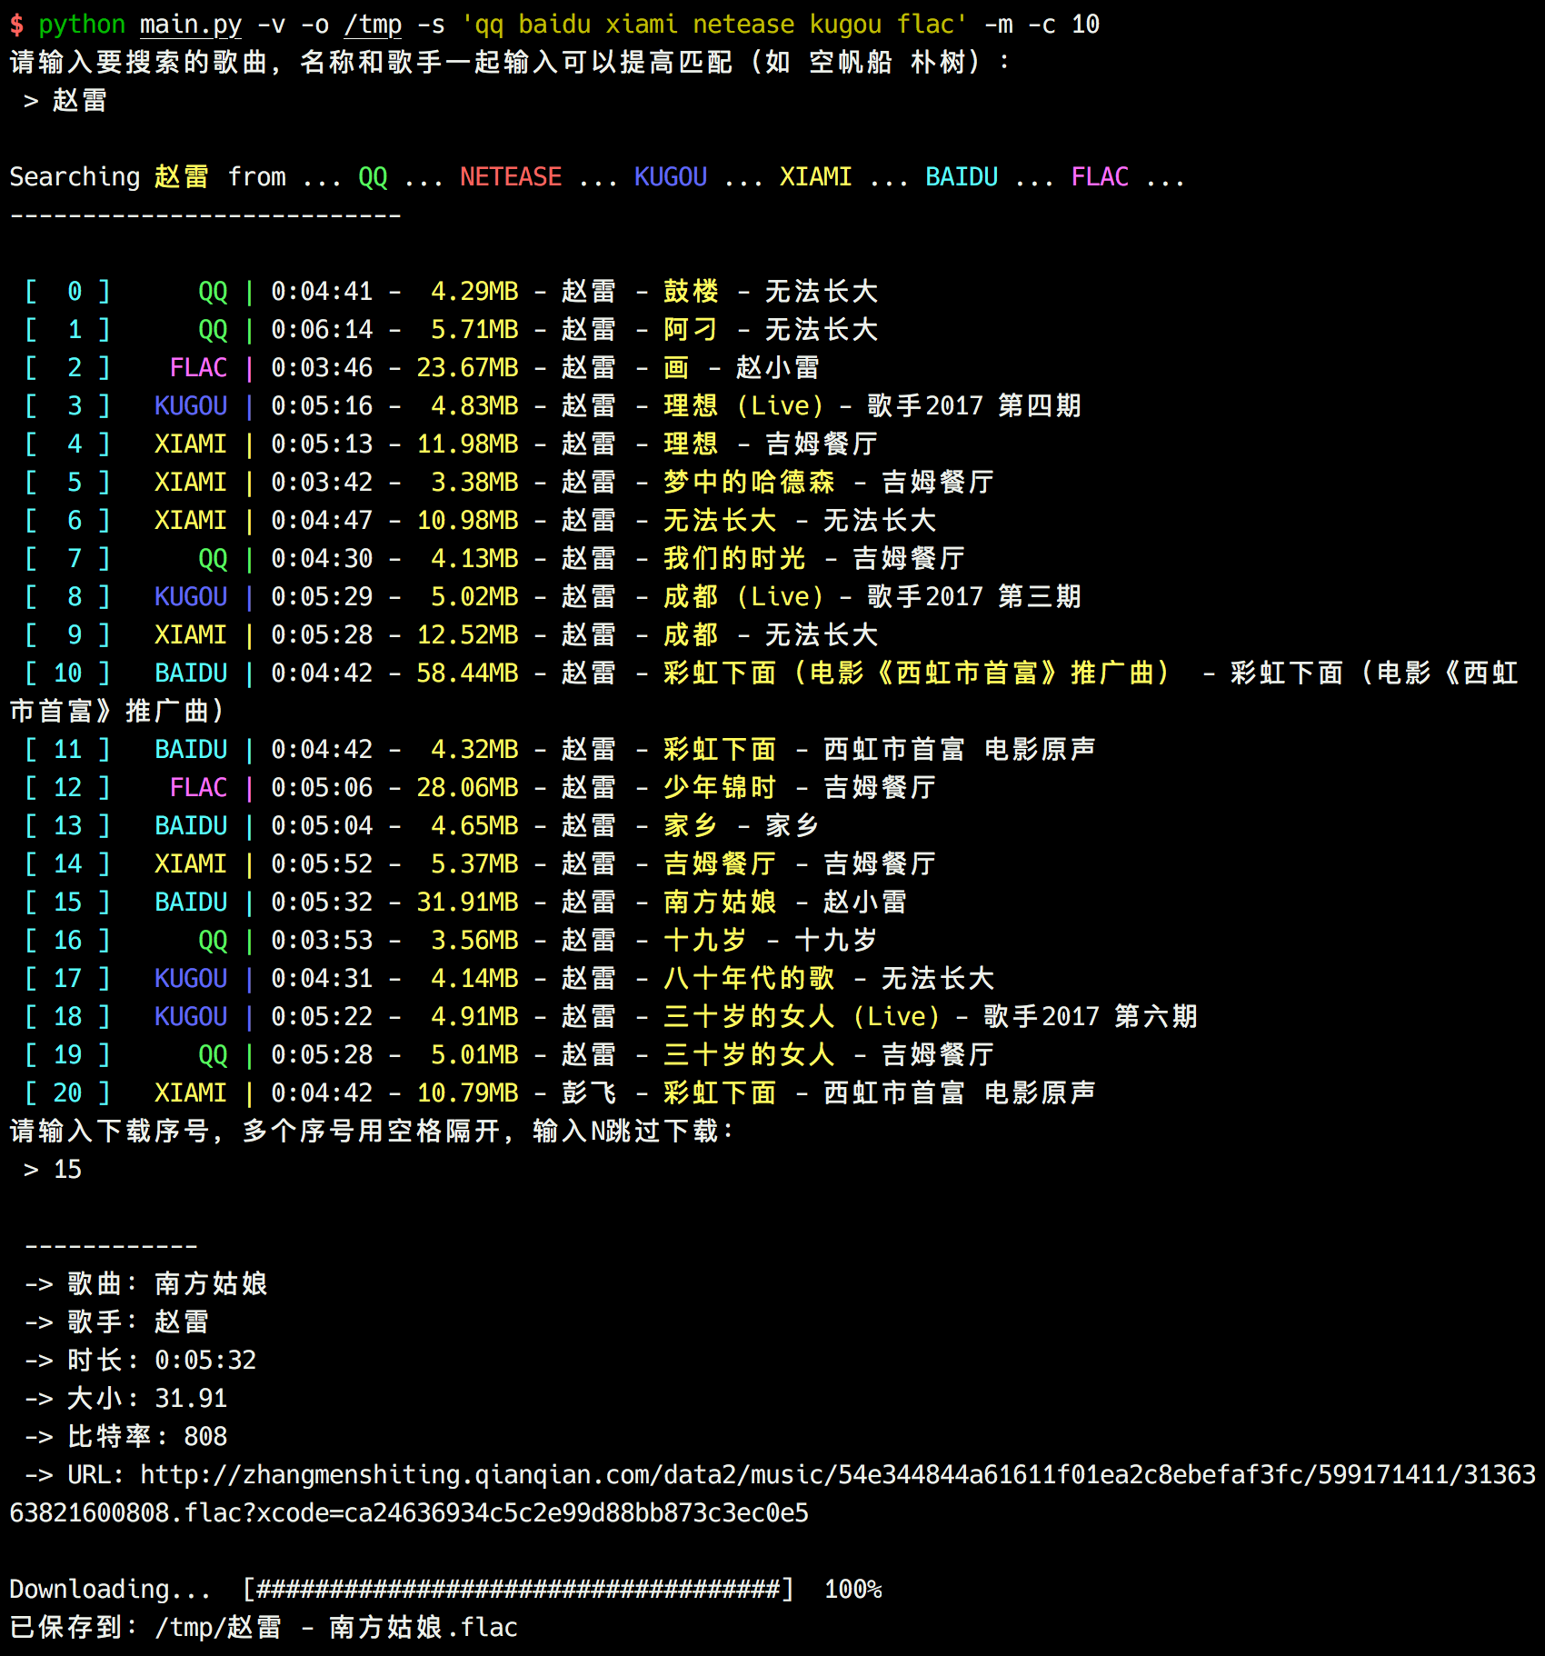The width and height of the screenshot is (1545, 1656).
Task: Click size '5.01MB' in row 19
Action: coord(474,1054)
